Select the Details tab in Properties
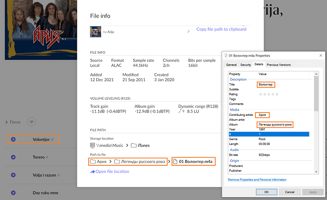The image size is (327, 200). [x=259, y=64]
